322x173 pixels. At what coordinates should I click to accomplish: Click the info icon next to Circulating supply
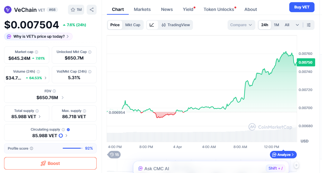63,130
